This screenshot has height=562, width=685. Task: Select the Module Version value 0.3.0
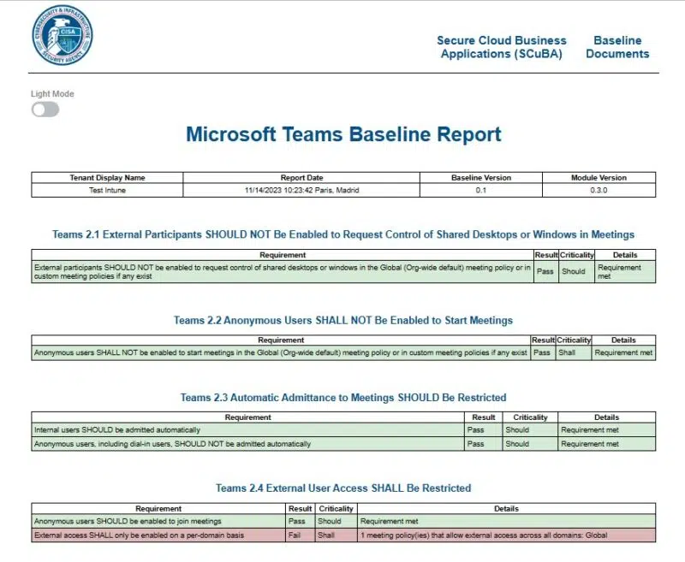[601, 189]
